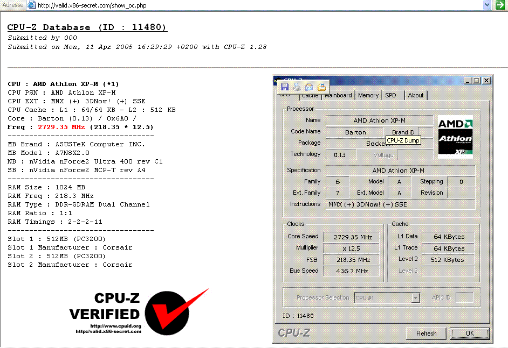Click the Ext. Family value 7
The height and width of the screenshot is (348, 508).
click(337, 193)
